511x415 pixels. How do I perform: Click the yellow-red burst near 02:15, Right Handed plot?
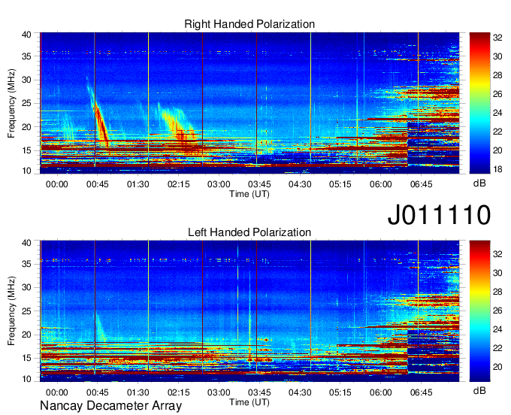point(180,129)
